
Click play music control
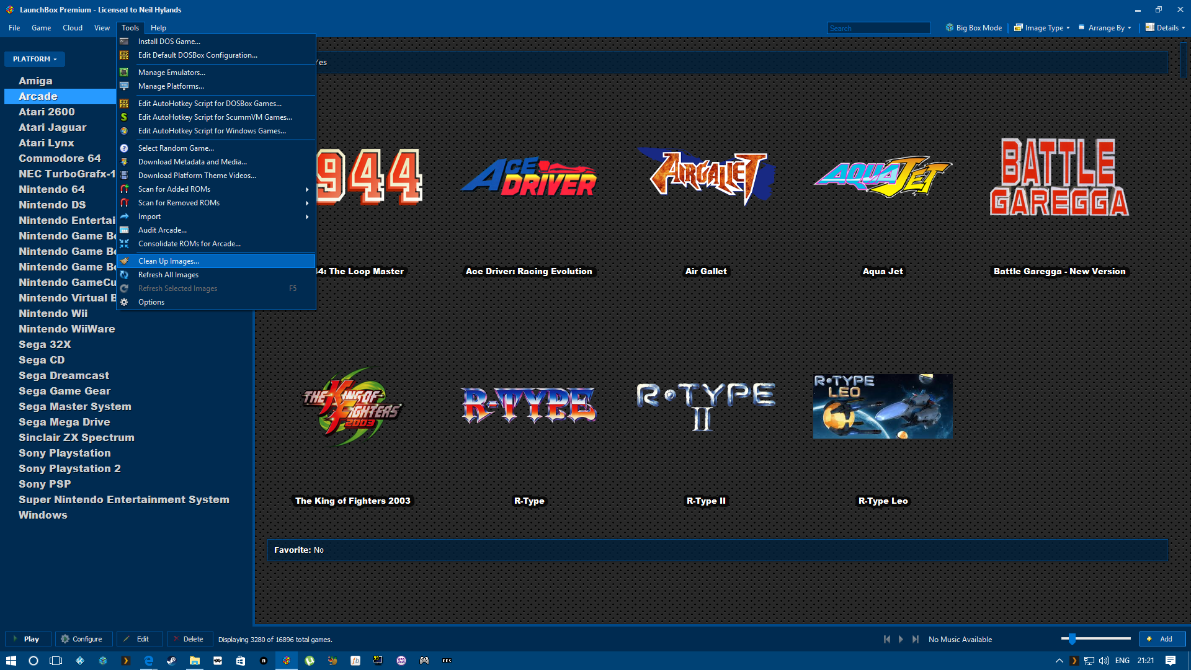click(x=901, y=639)
